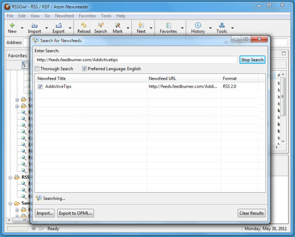
Task: Click the vertical scrollbar in the right panel
Action: point(283,97)
